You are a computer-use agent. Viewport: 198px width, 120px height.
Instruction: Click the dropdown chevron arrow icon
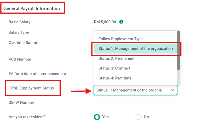click(x=172, y=90)
